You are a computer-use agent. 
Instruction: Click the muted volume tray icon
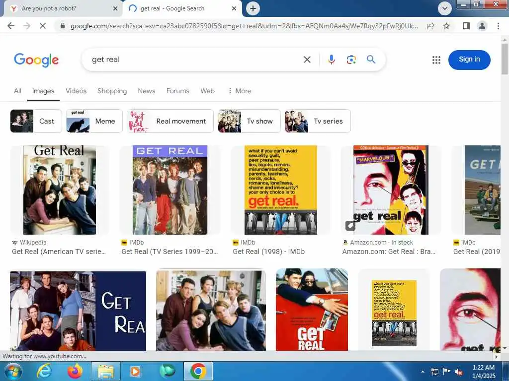(x=459, y=372)
